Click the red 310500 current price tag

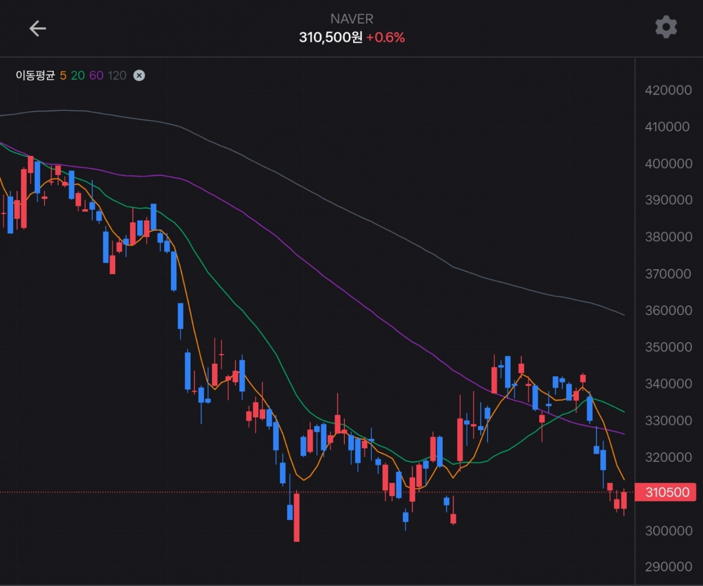(666, 492)
